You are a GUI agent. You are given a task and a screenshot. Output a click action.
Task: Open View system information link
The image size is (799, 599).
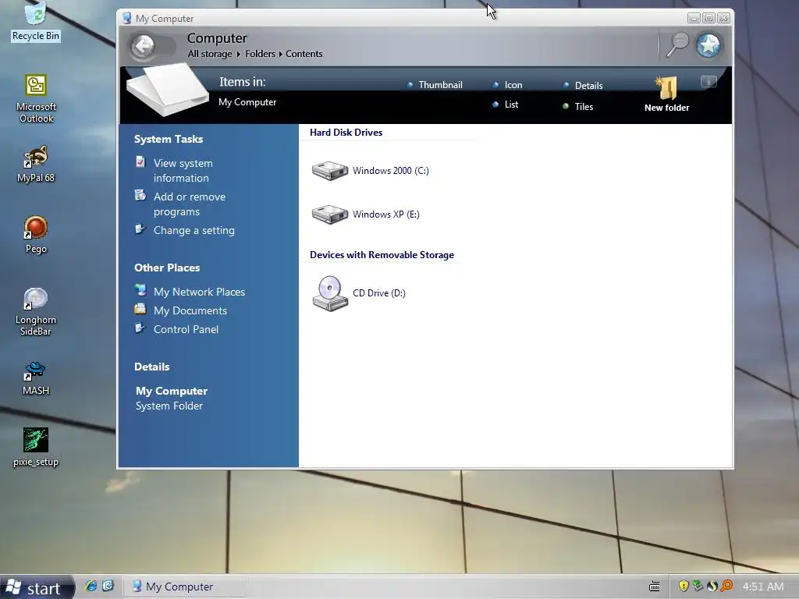click(x=183, y=171)
